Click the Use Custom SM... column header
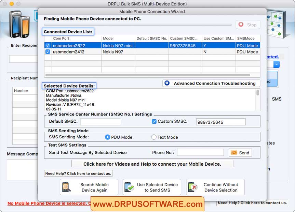 [219, 39]
